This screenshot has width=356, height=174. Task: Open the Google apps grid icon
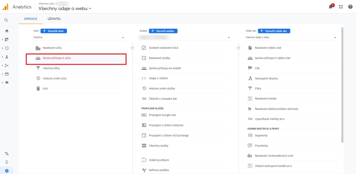(341, 7)
